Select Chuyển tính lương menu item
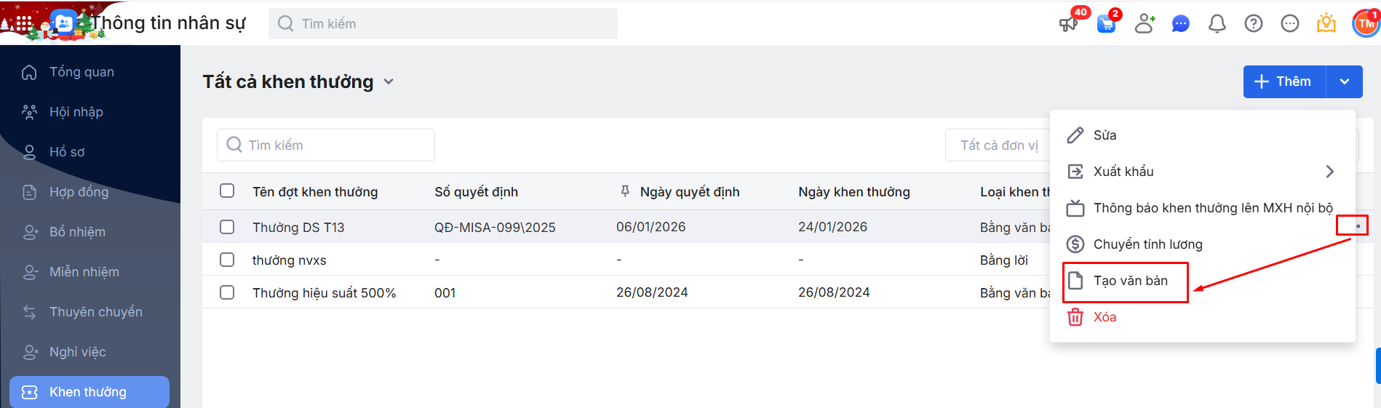 (1147, 244)
